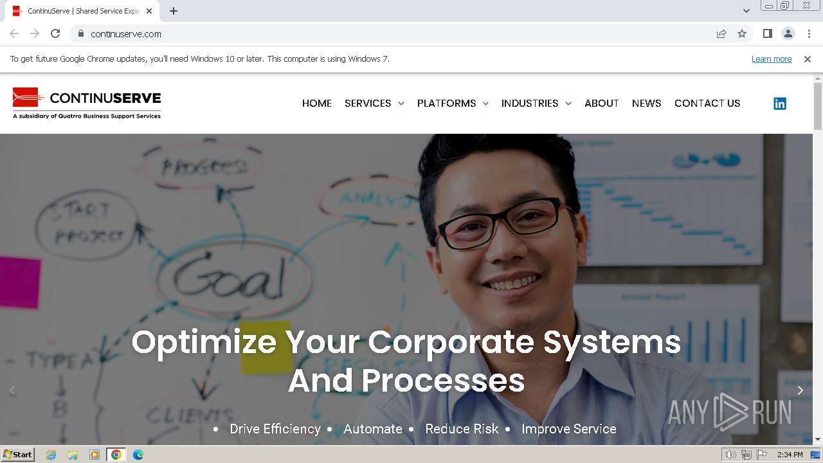This screenshot has height=463, width=823.
Task: Open the 2:34 PM taskbar clock
Action: [x=790, y=455]
